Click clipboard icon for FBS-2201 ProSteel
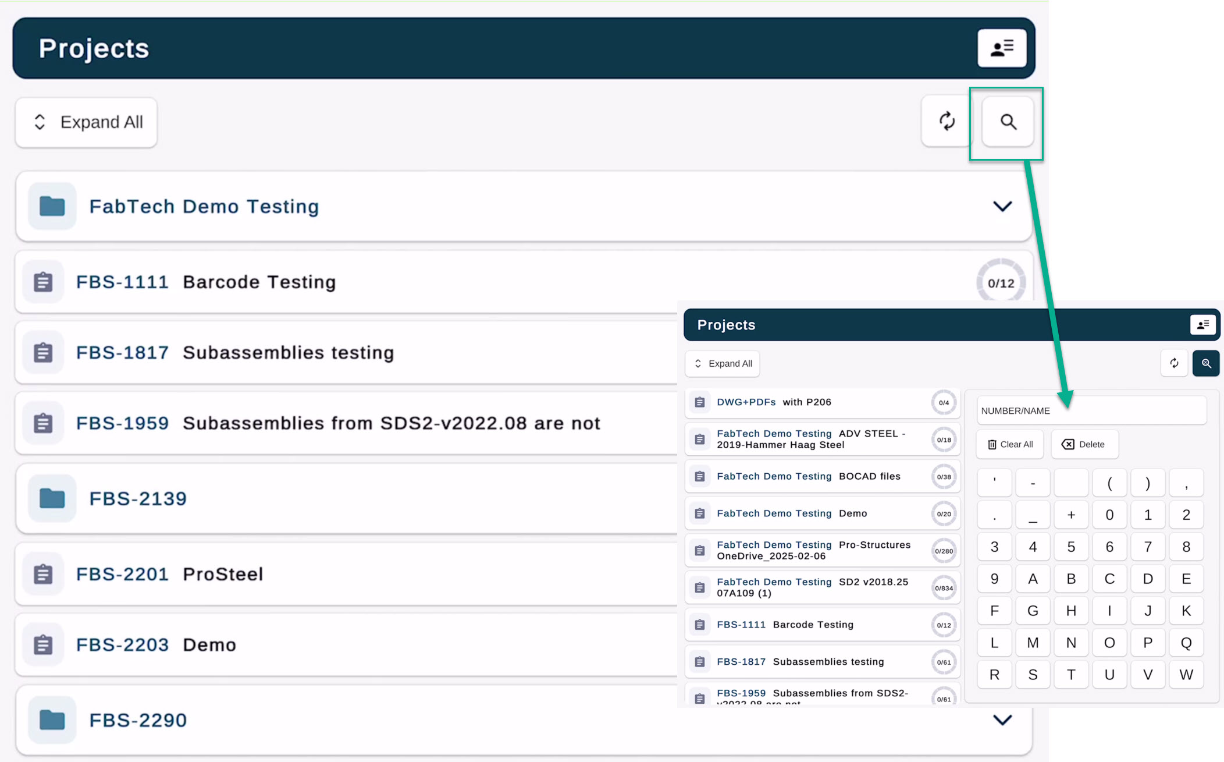 43,574
